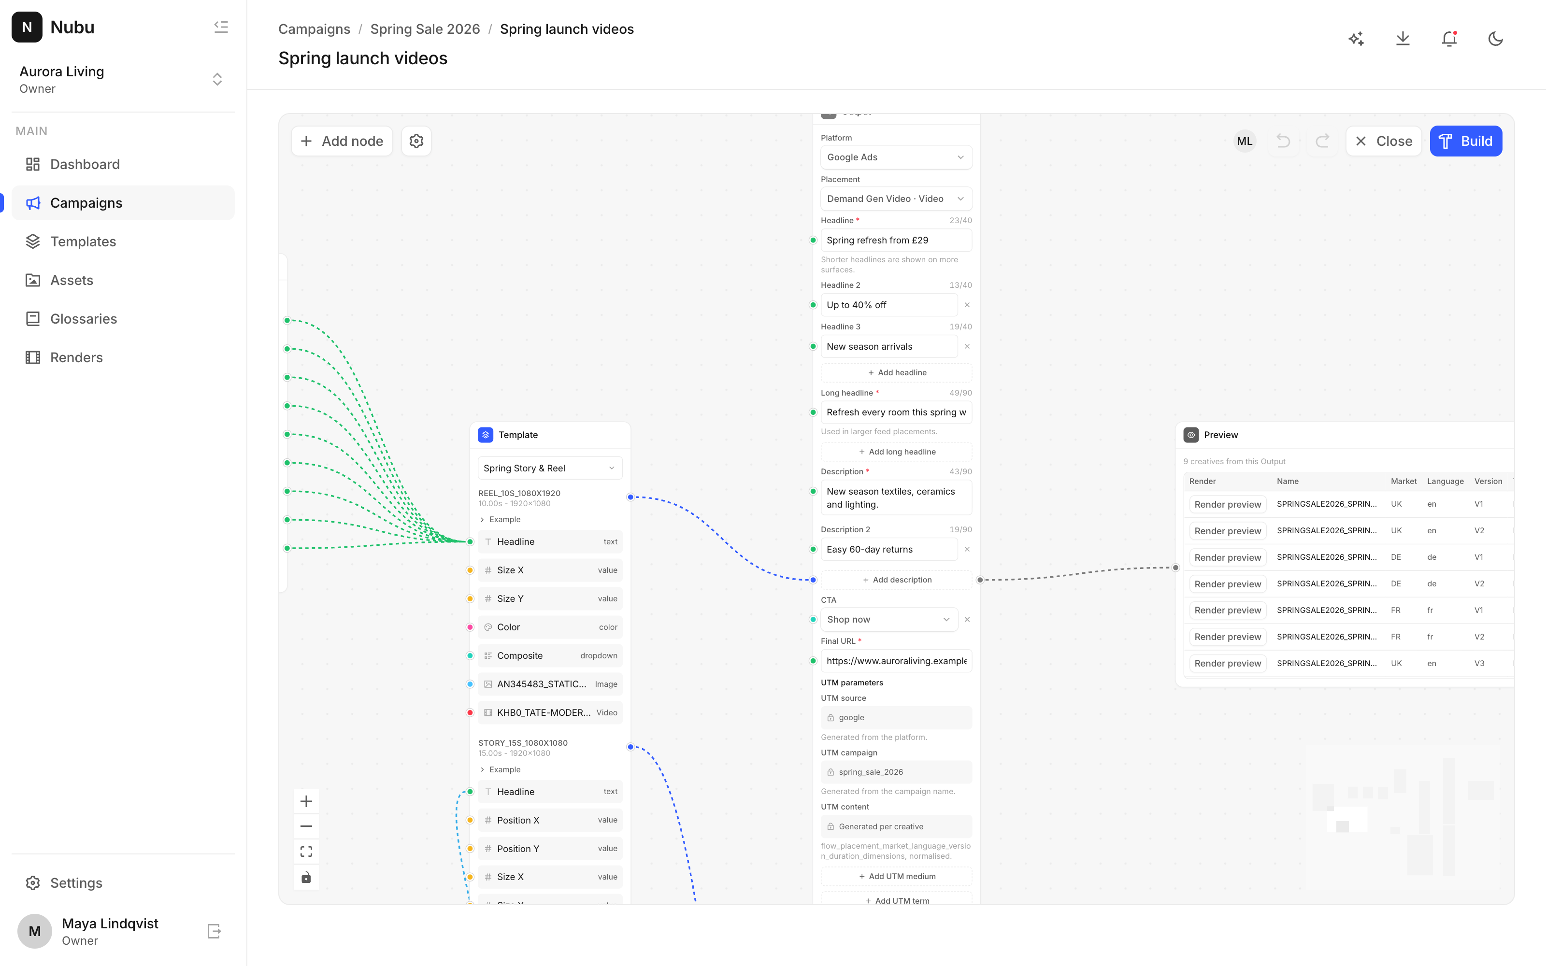Viewport: 1546px width, 966px height.
Task: Click Add headline
Action: [x=896, y=372]
